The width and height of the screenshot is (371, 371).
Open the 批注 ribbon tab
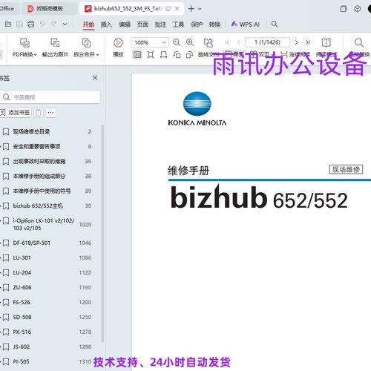coord(160,24)
